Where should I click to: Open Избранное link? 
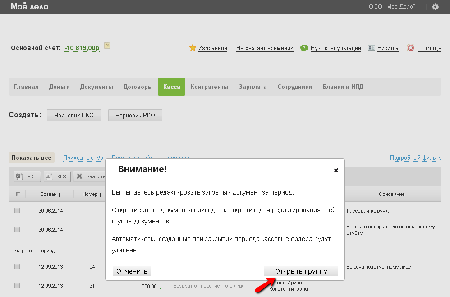tap(213, 48)
